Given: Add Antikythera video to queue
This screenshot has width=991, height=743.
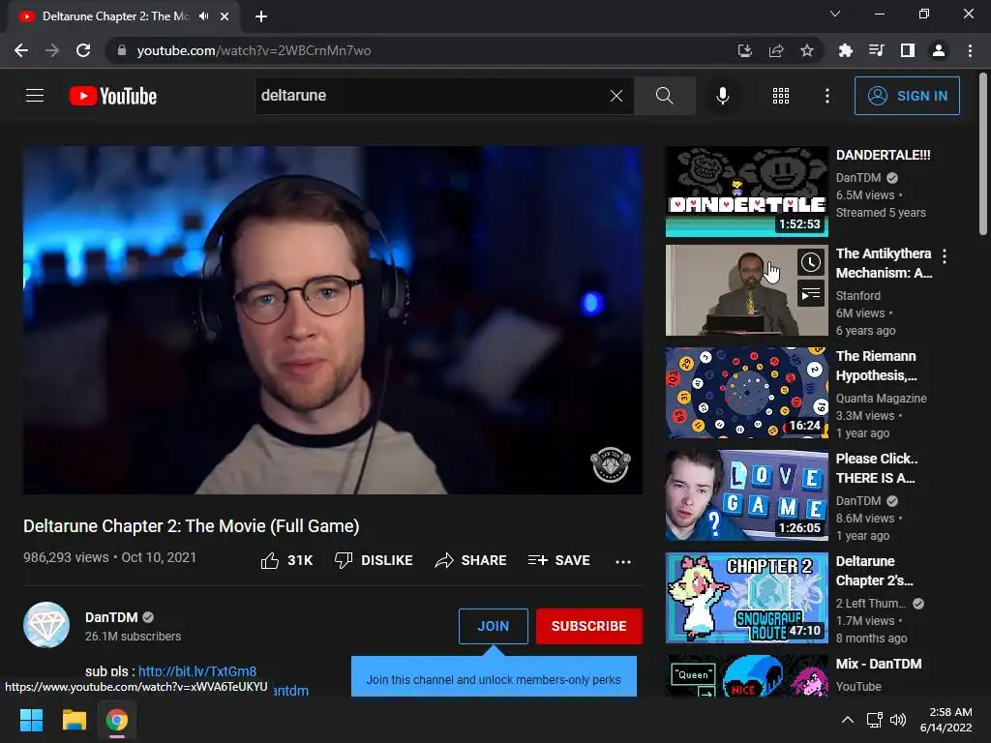Looking at the screenshot, I should click(811, 294).
